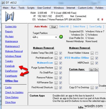Image resolution: width=106 pixels, height=109 pixels.
Task: Open the Scripts menu
Action: tap(31, 8)
